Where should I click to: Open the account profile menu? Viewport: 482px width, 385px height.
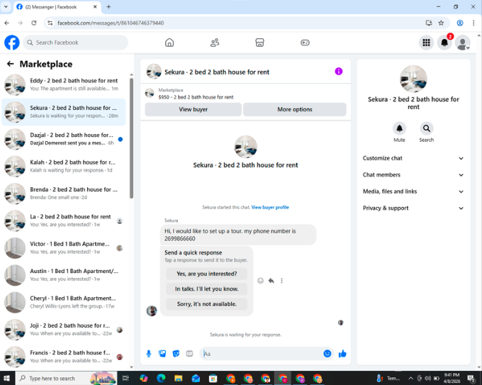click(x=463, y=43)
